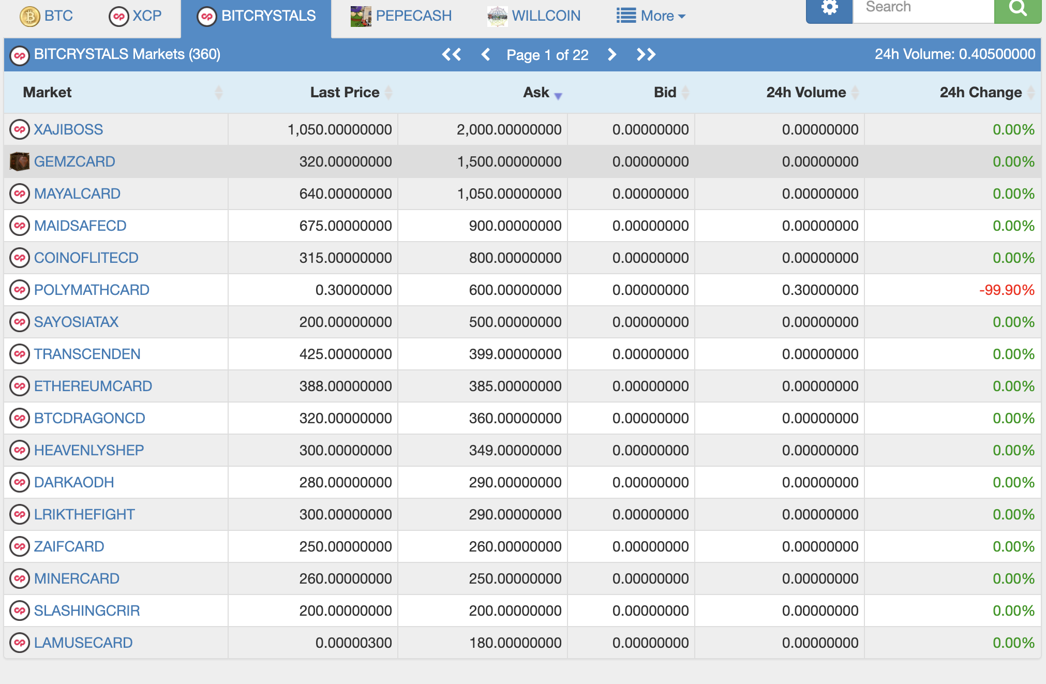Switch to the PEPECASH tab

[401, 17]
